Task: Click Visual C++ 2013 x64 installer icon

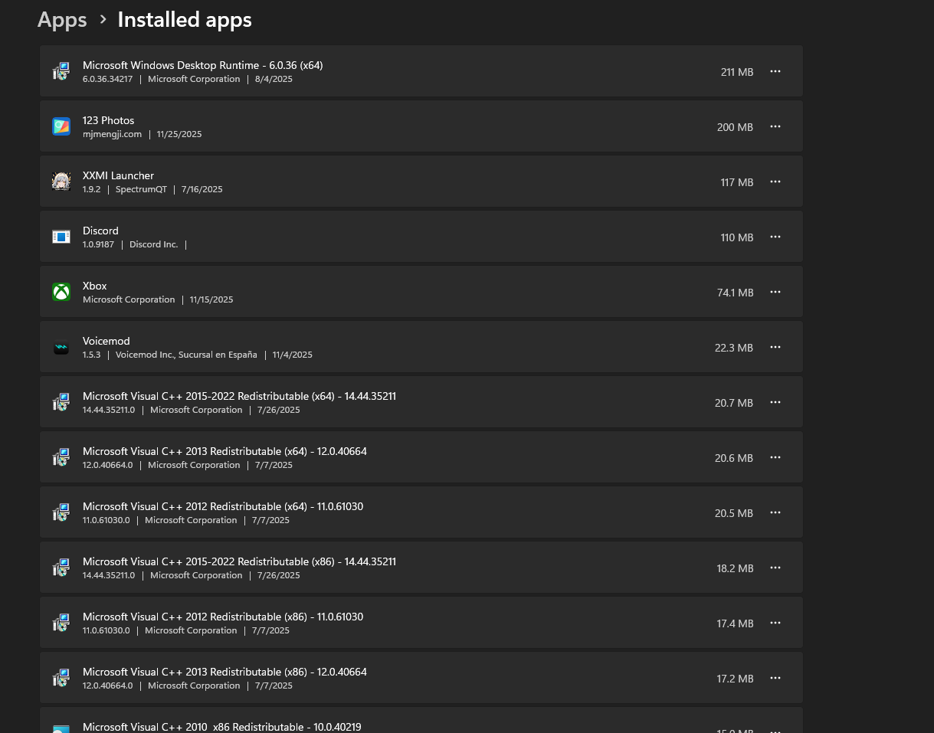Action: [61, 457]
